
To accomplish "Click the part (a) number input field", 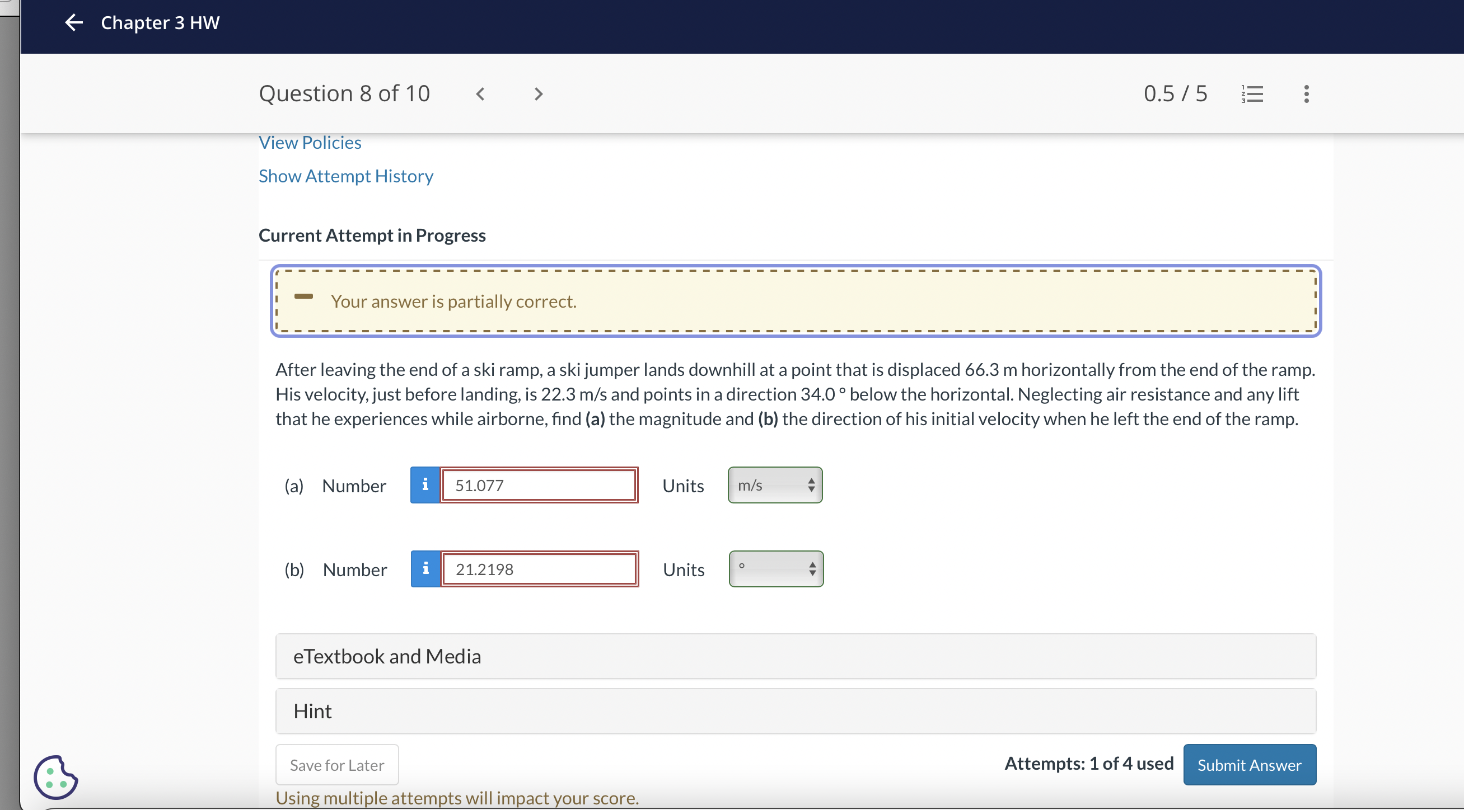I will pyautogui.click(x=539, y=485).
